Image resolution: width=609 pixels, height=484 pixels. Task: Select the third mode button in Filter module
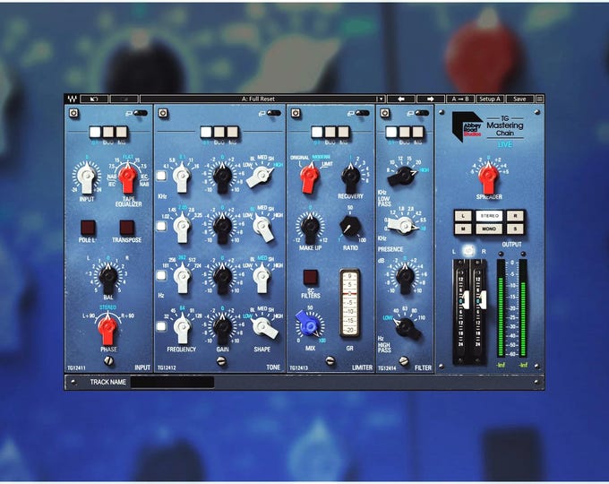[418, 132]
